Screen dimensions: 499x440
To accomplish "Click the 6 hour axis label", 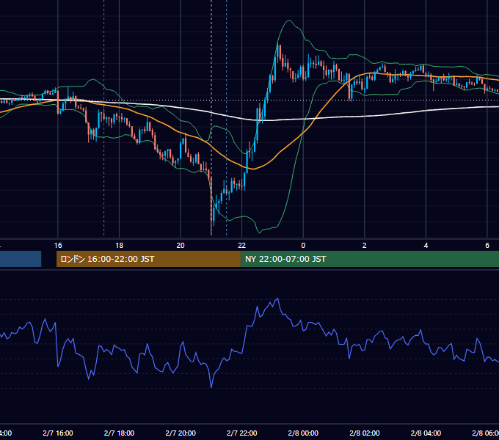I will tap(487, 246).
